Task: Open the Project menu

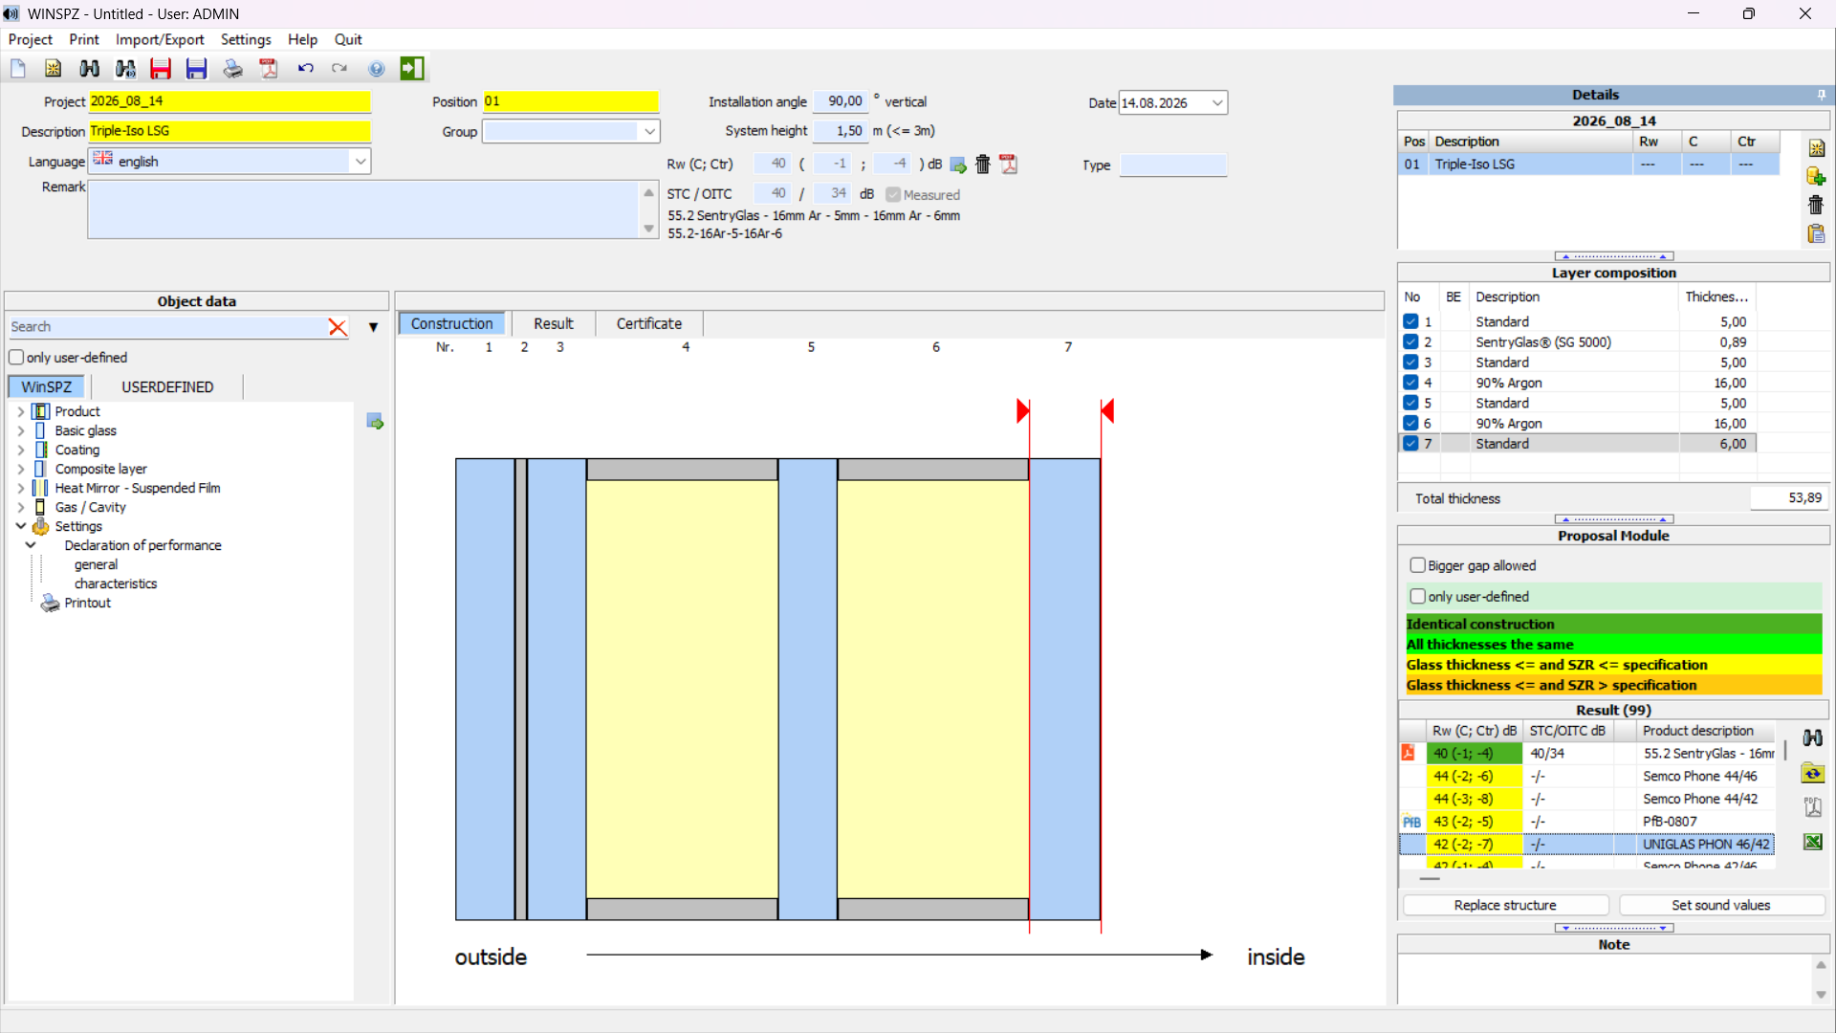Action: point(30,39)
